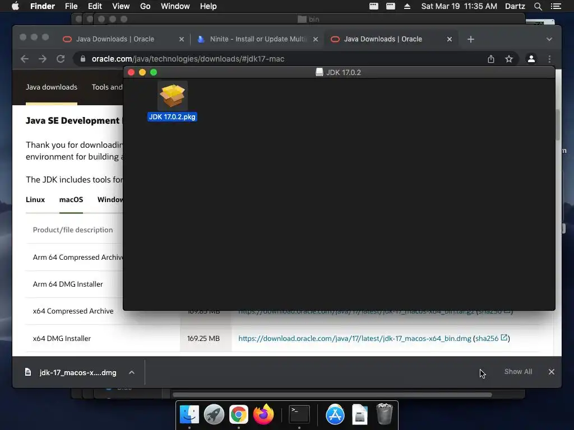Open App Store from the Dock

[x=335, y=414]
